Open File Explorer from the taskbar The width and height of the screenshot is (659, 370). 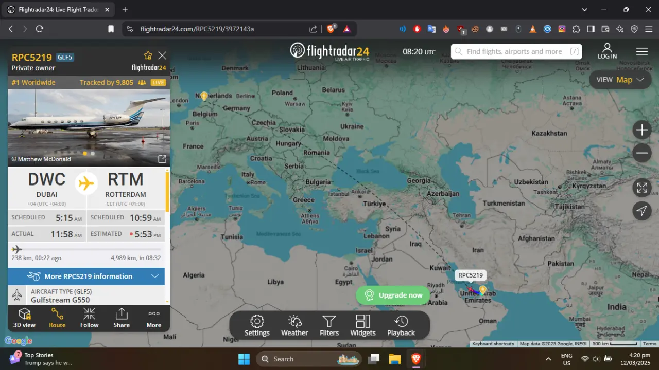394,359
